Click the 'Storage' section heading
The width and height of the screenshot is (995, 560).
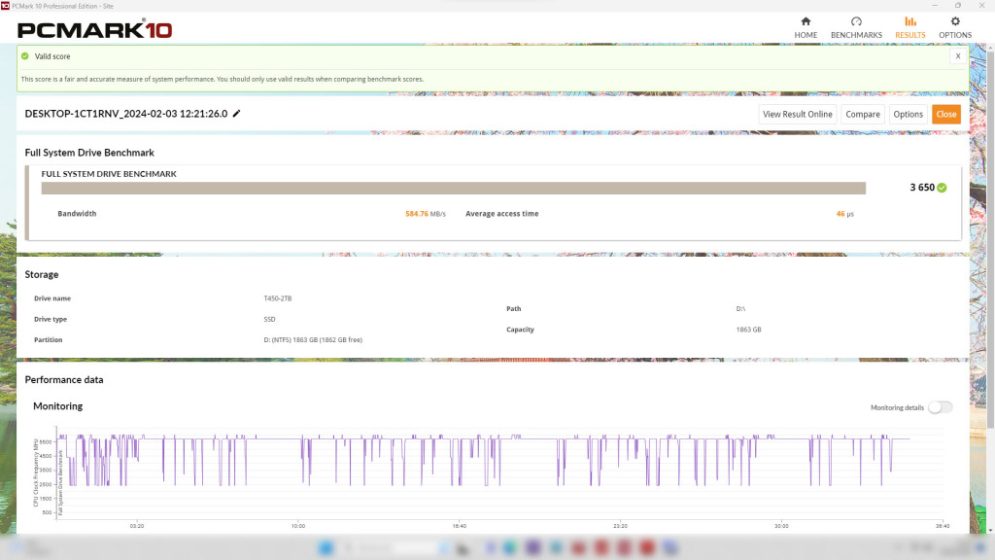41,274
